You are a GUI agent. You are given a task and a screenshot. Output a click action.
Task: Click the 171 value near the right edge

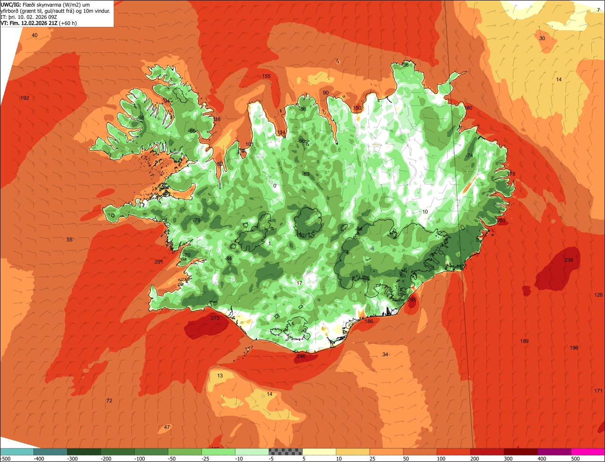(x=598, y=391)
